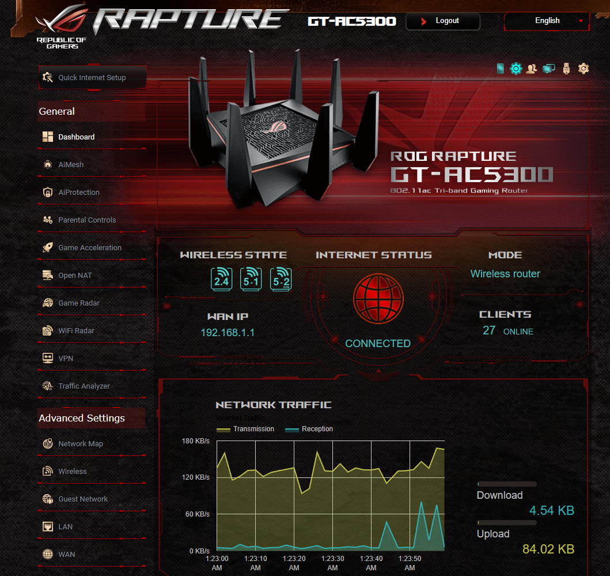Click the LAN port icon

coord(47,526)
